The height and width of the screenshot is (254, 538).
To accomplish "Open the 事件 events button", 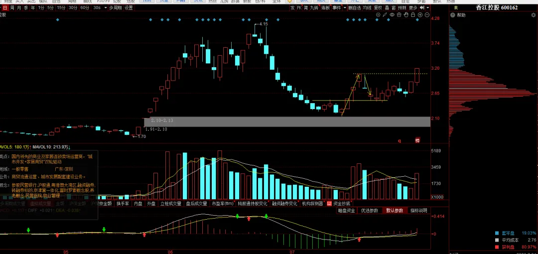I will click(x=337, y=7).
